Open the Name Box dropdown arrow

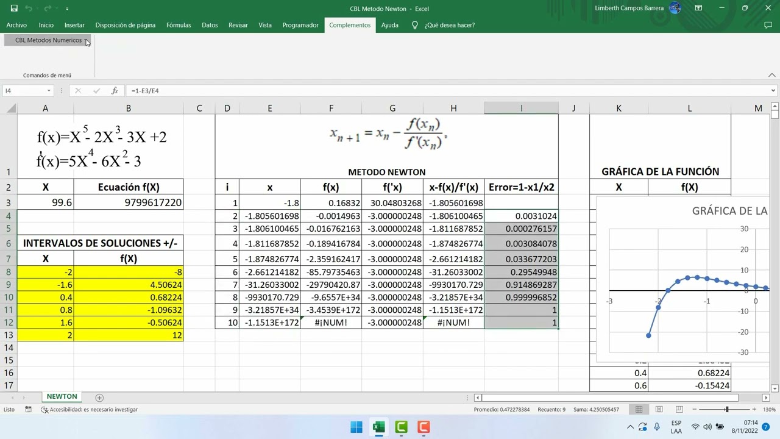[x=49, y=90]
